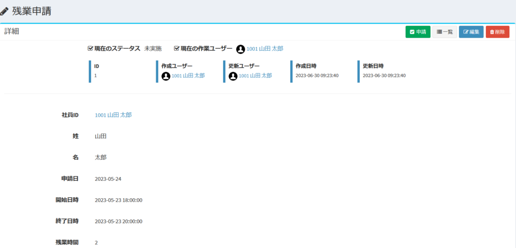The width and height of the screenshot is (516, 248).
Task: Click the avatar icon under 作成ユーザー
Action: 166,76
